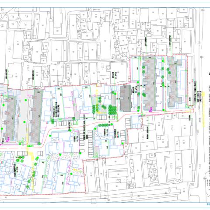Click the dense green tree cluster beside the plaza

(x=112, y=110)
